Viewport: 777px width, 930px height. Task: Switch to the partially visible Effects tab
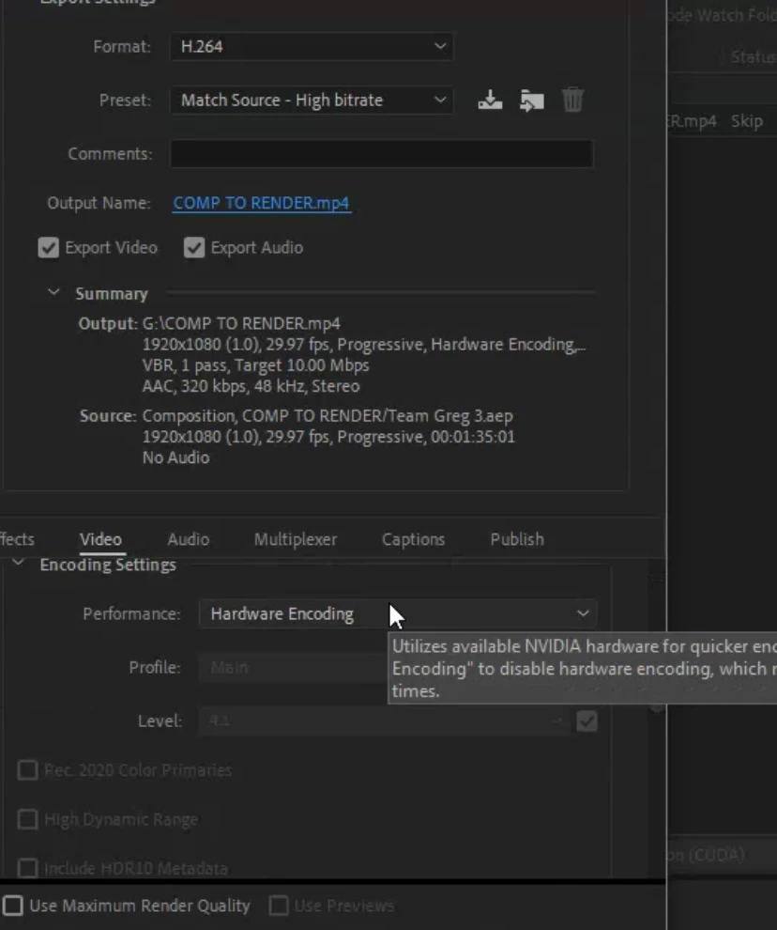click(x=17, y=539)
